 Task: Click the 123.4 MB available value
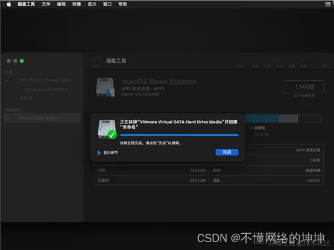[x=198, y=170]
